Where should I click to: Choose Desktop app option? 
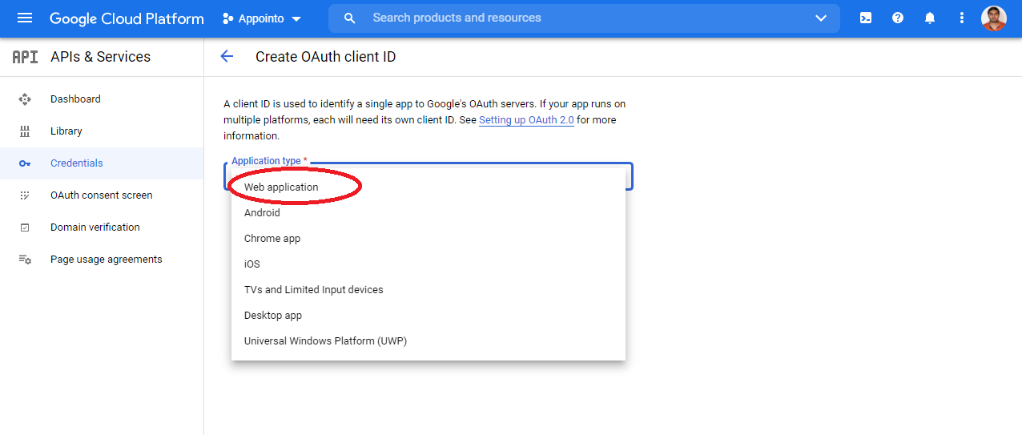429,316
